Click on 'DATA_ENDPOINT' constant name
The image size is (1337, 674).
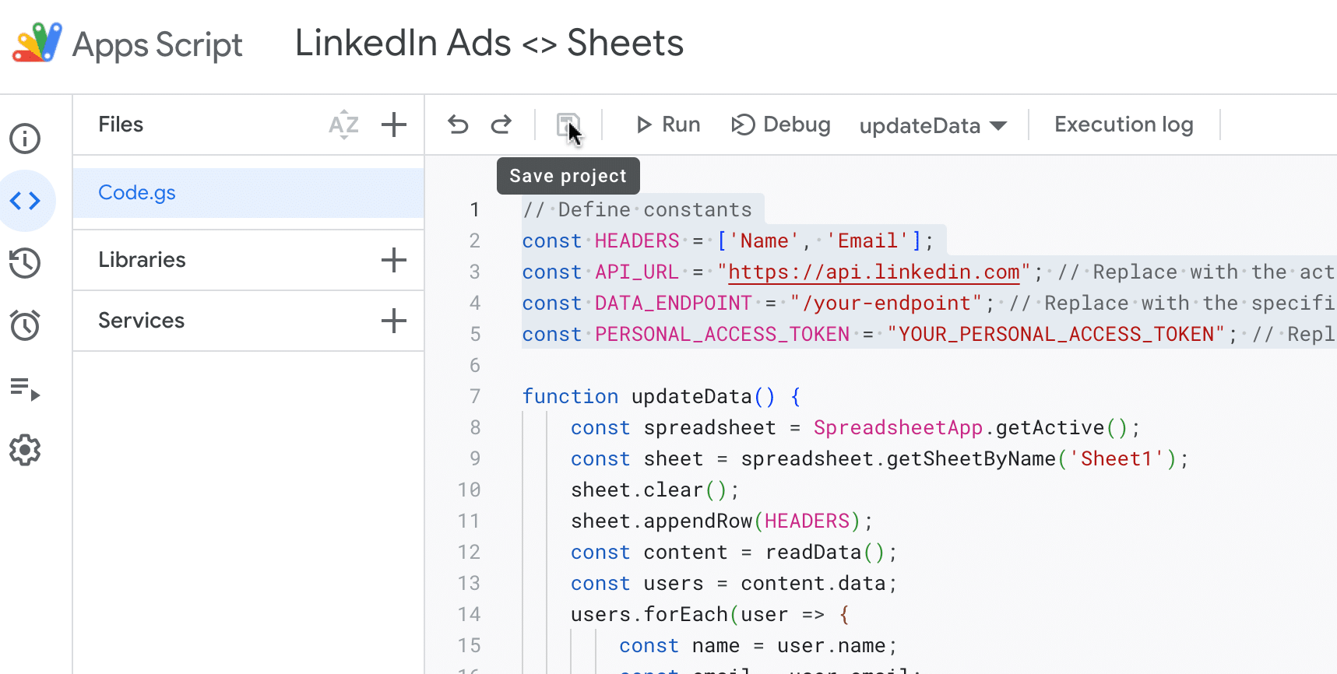(674, 303)
